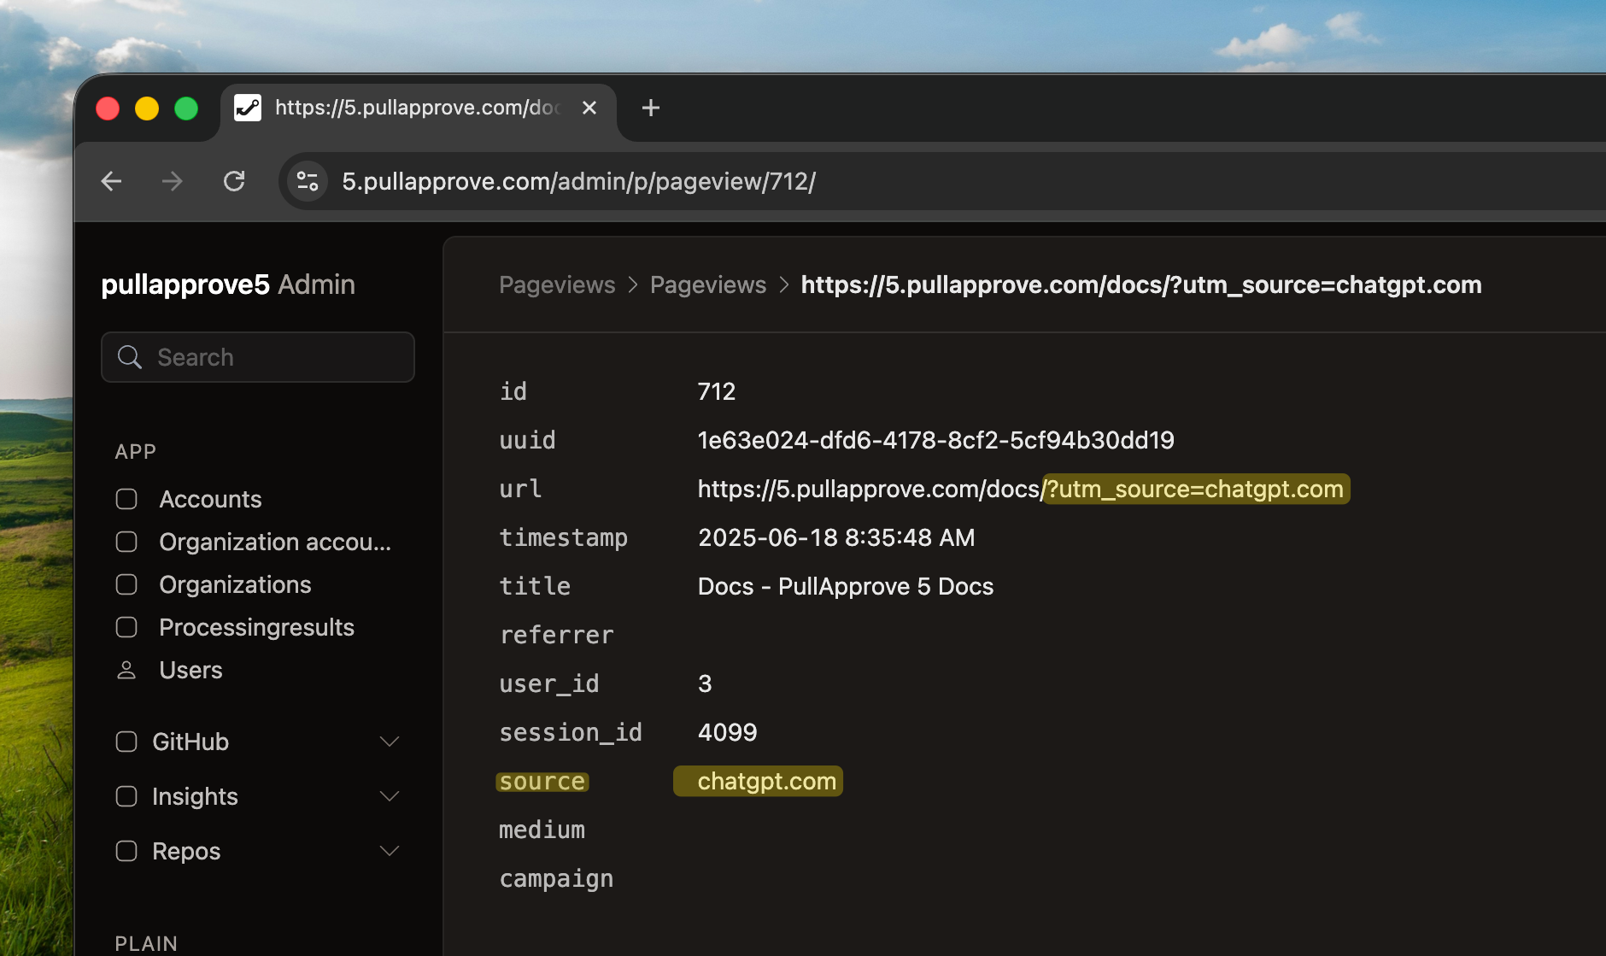Click the Processingresults square icon
The height and width of the screenshot is (956, 1606).
[x=126, y=627]
